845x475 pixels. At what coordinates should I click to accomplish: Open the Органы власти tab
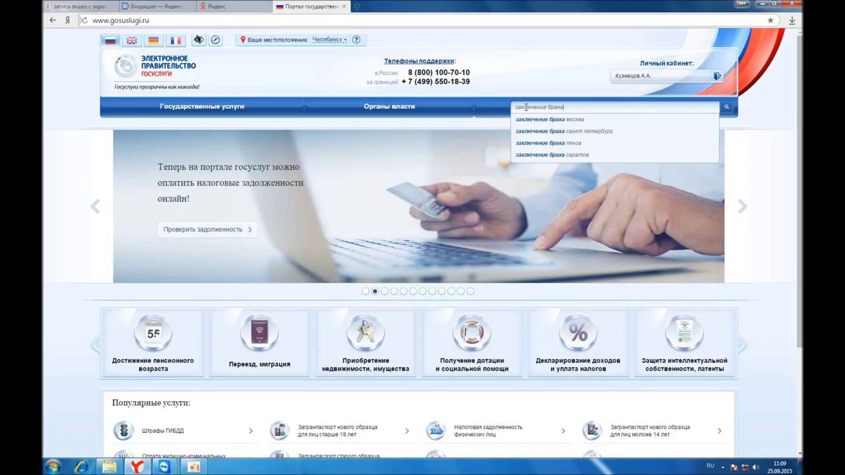coord(389,106)
